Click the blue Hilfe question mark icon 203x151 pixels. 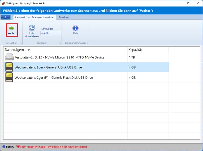75,28
